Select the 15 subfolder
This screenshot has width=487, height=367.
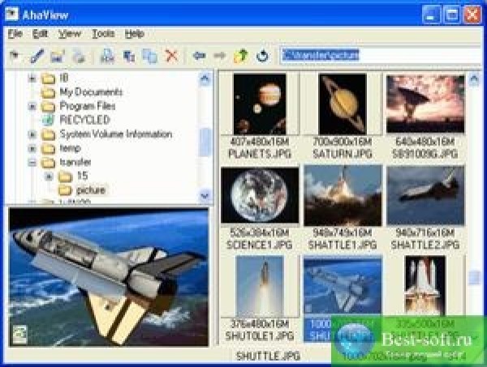[82, 176]
